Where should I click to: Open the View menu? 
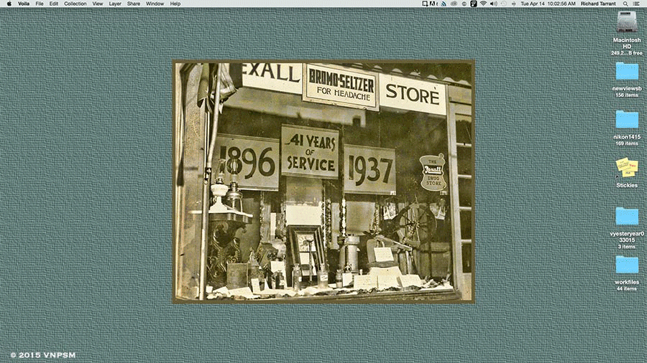[x=97, y=4]
